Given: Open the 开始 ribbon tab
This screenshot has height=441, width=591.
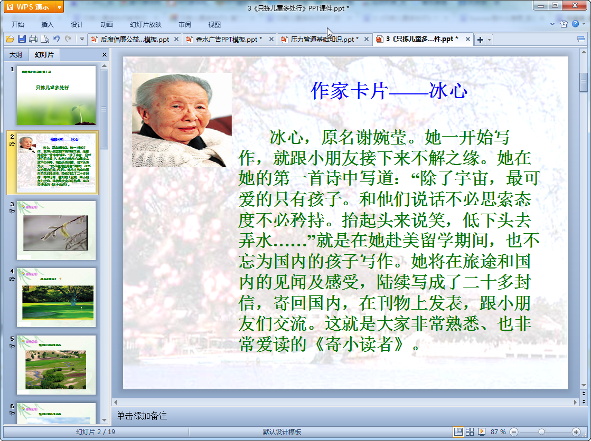Looking at the screenshot, I should pos(18,24).
